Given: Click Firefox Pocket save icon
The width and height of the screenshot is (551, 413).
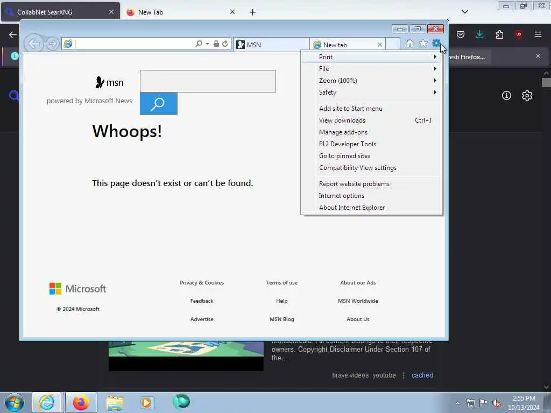Looking at the screenshot, I should (x=461, y=34).
